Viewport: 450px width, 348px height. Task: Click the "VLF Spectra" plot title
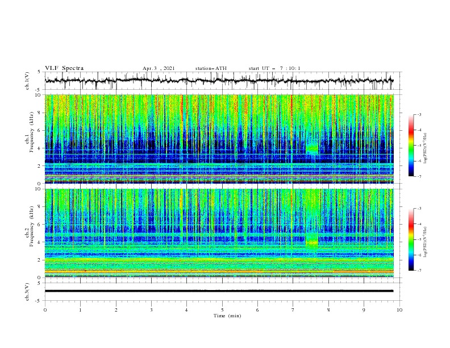[64, 68]
